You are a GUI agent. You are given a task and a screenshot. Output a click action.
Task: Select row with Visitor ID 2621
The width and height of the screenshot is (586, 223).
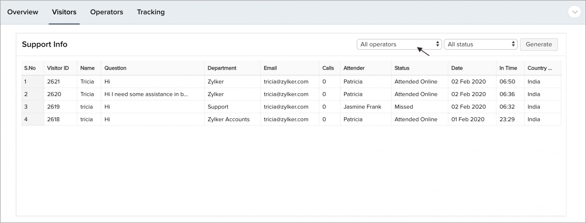(x=53, y=82)
